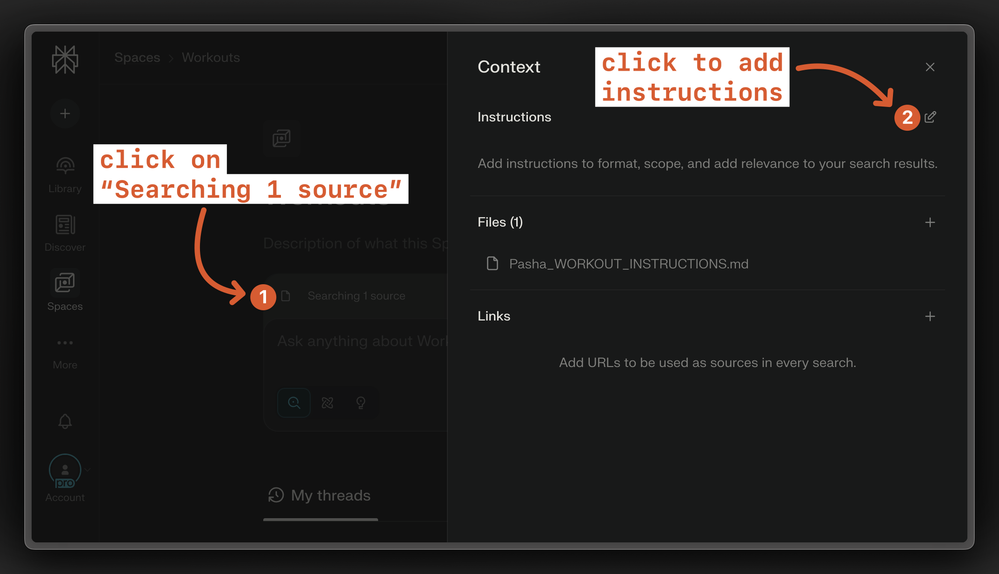The image size is (999, 574).
Task: Open the Account dropdown chevron
Action: (87, 470)
